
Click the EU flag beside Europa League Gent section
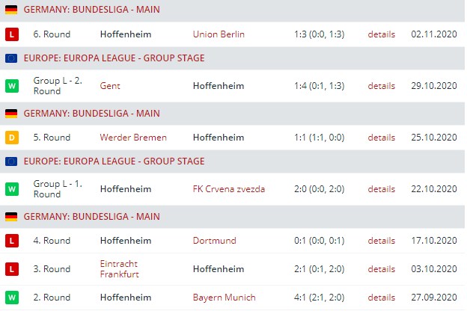(x=11, y=58)
